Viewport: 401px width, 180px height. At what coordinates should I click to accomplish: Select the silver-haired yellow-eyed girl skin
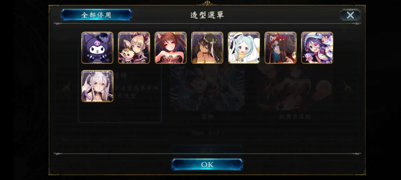97,86
